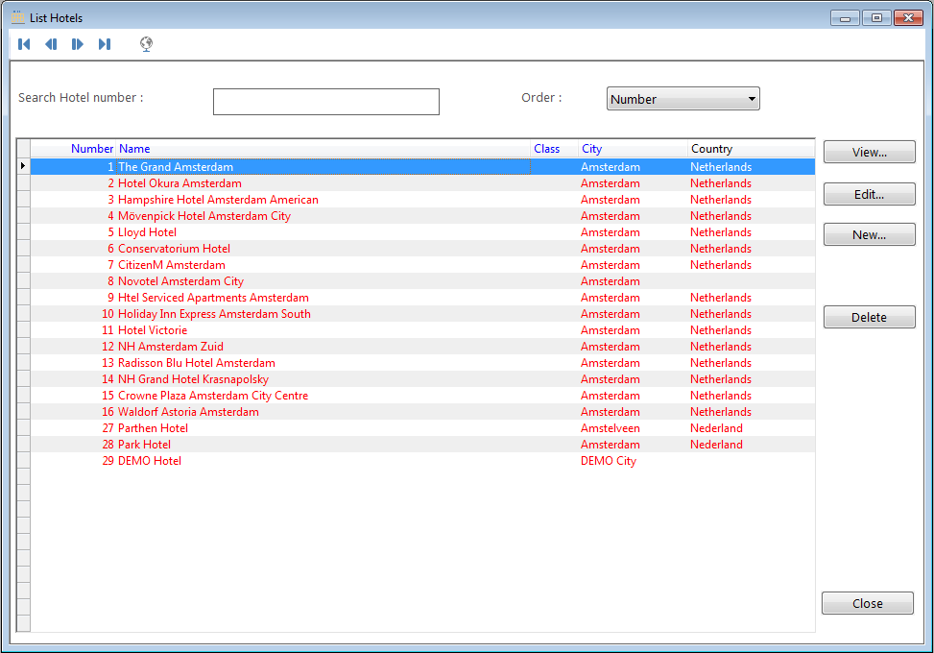Click the Close button

pyautogui.click(x=868, y=603)
